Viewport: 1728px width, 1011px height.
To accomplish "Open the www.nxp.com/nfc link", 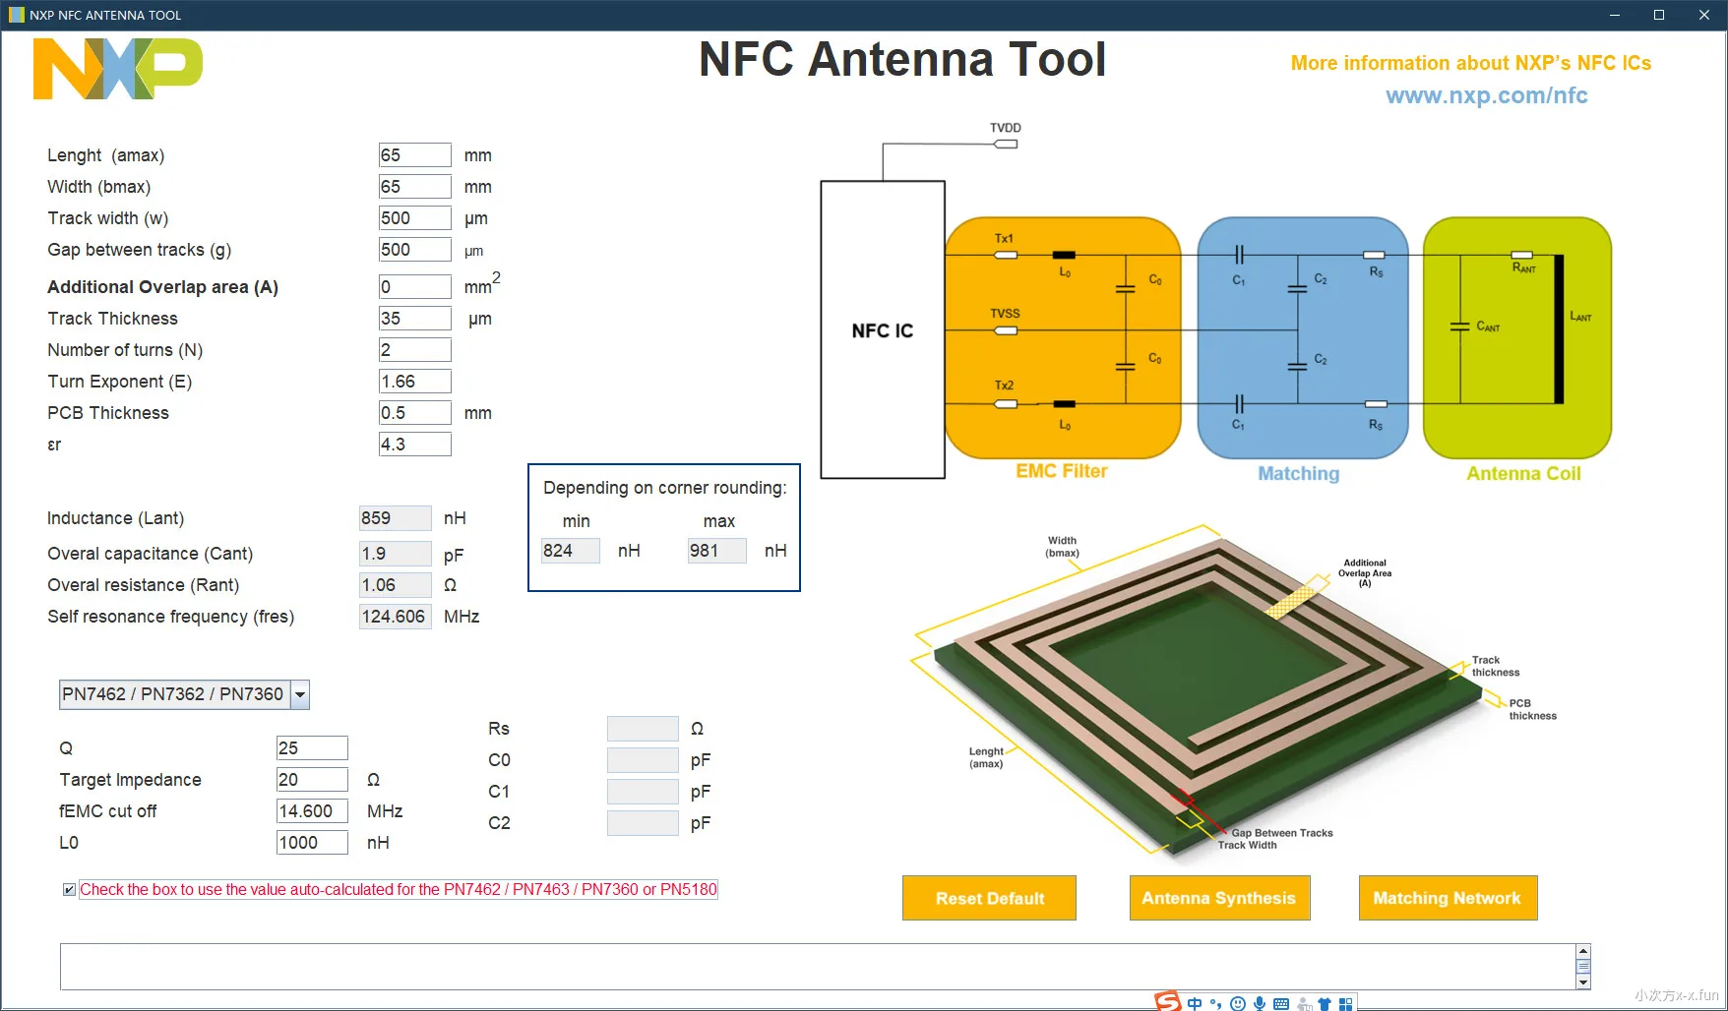I will tap(1486, 95).
